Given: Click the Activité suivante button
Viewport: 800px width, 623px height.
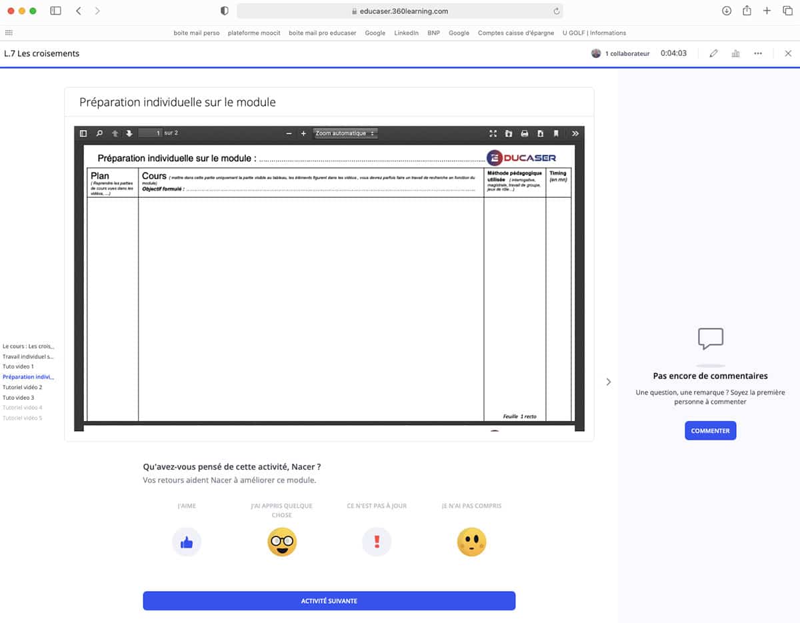Looking at the screenshot, I should (329, 601).
